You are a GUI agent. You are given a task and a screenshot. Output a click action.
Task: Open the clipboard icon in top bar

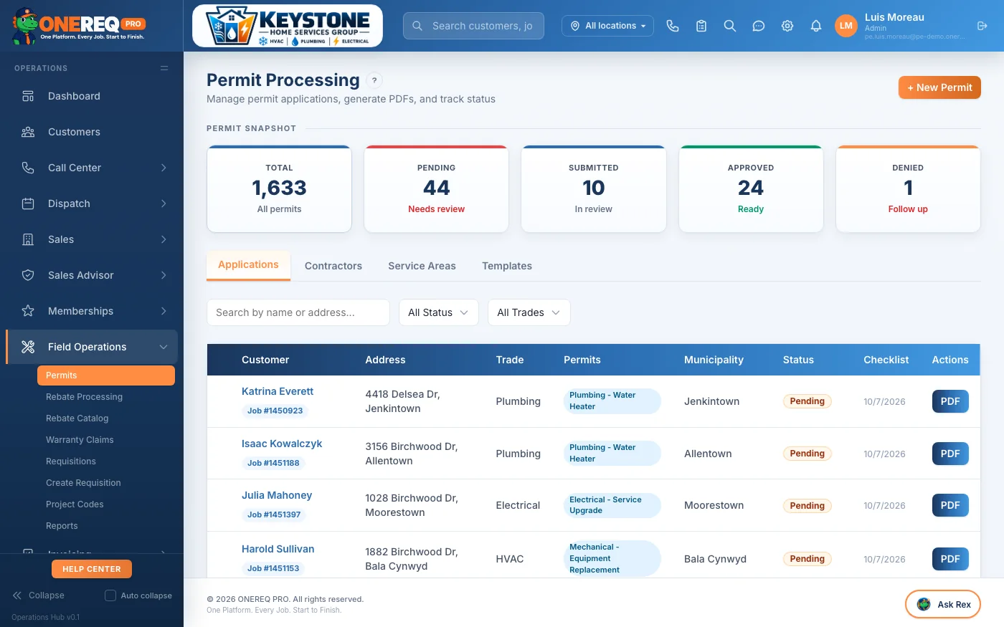[701, 26]
